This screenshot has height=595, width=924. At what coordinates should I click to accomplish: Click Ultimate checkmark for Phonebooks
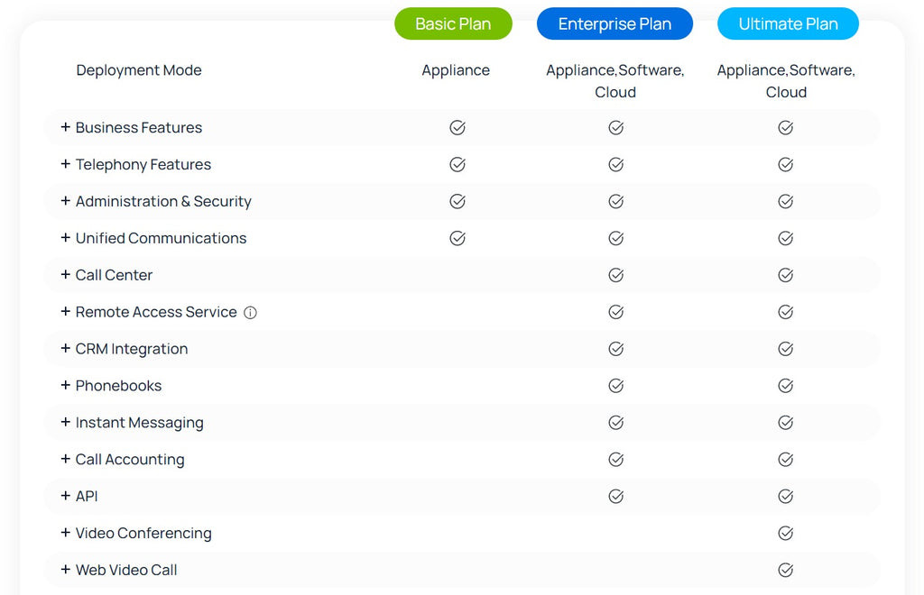(x=786, y=386)
